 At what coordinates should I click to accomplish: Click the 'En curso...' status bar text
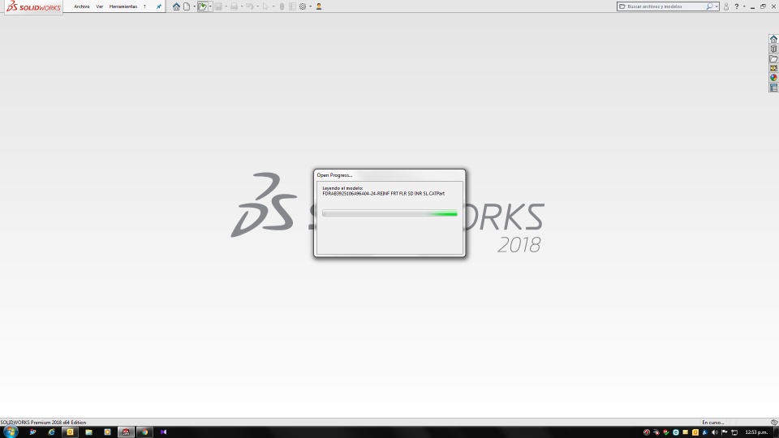point(712,422)
